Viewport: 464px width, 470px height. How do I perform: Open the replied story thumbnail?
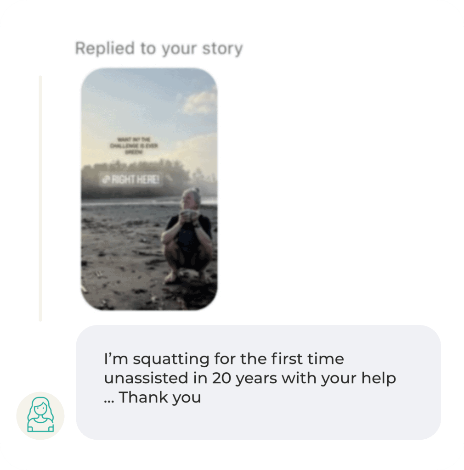[x=149, y=189]
